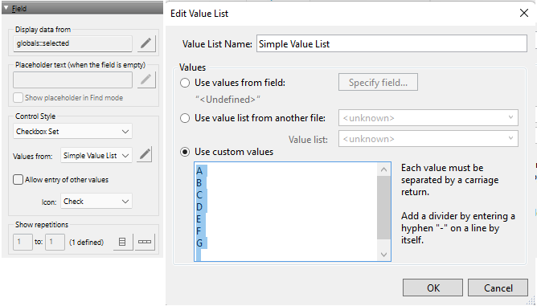This screenshot has width=537, height=306.
Task: Select vertical repetitions orientation icon
Action: click(123, 242)
